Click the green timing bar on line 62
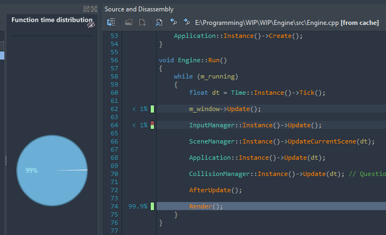Image resolution: width=386 pixels, height=235 pixels. [x=152, y=109]
